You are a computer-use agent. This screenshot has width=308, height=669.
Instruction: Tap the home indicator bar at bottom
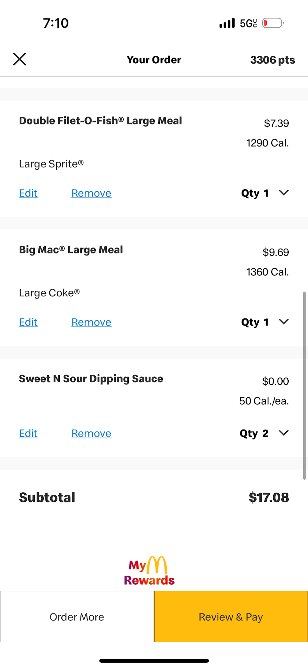pos(154,661)
